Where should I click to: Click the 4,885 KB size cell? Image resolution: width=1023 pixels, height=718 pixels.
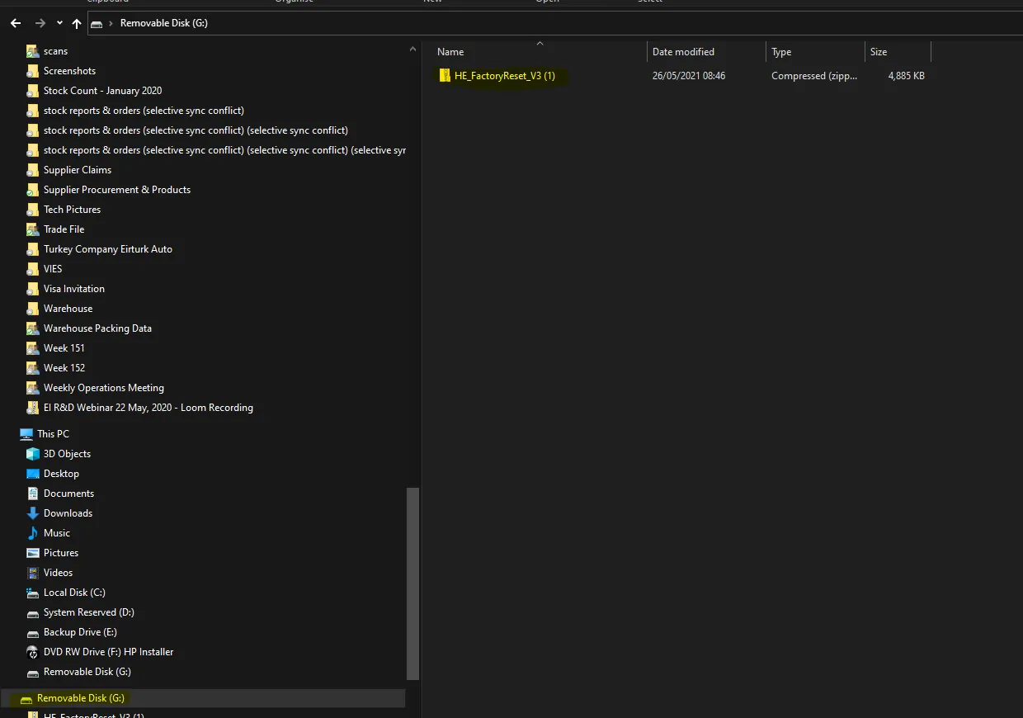tap(906, 76)
